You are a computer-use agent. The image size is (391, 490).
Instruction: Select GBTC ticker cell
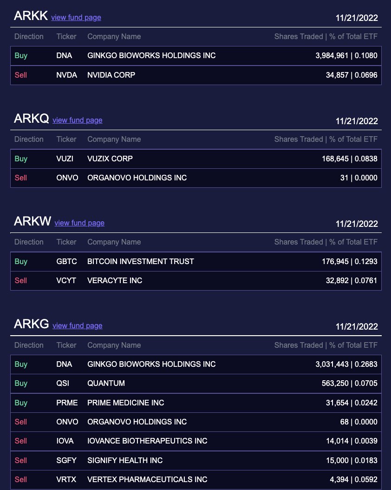tap(66, 262)
